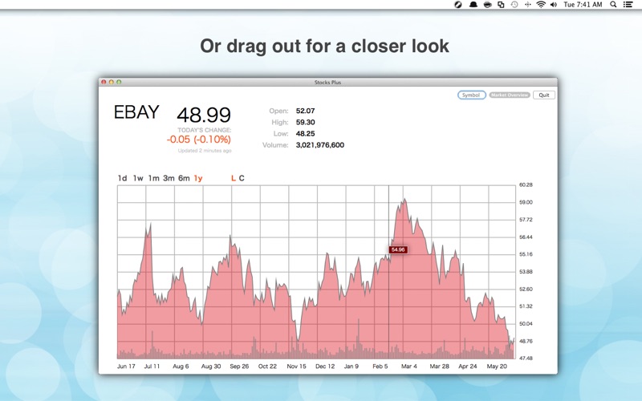
Task: Open Time Machine clock menu bar icon
Action: point(514,5)
